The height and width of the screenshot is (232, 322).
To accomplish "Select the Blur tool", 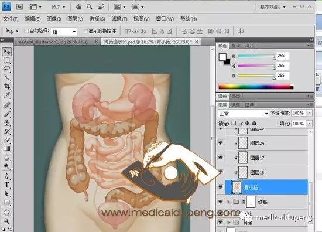I will click(x=7, y=158).
